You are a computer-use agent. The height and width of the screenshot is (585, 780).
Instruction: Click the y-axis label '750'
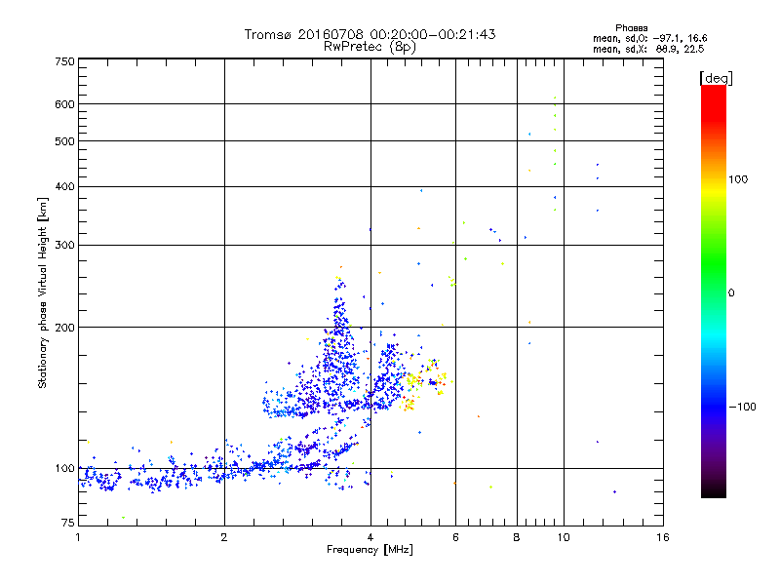coord(64,61)
